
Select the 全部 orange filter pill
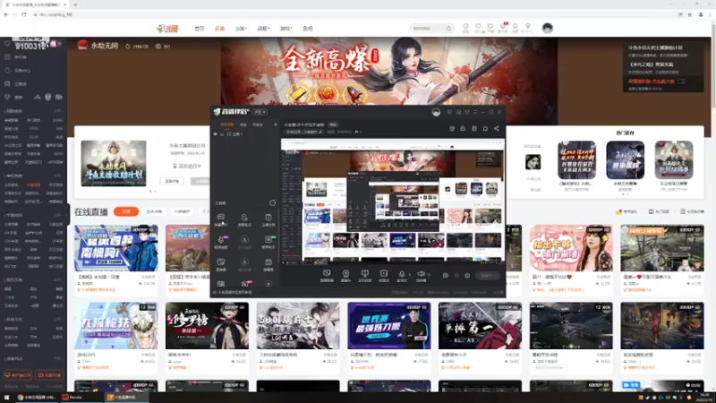click(126, 211)
